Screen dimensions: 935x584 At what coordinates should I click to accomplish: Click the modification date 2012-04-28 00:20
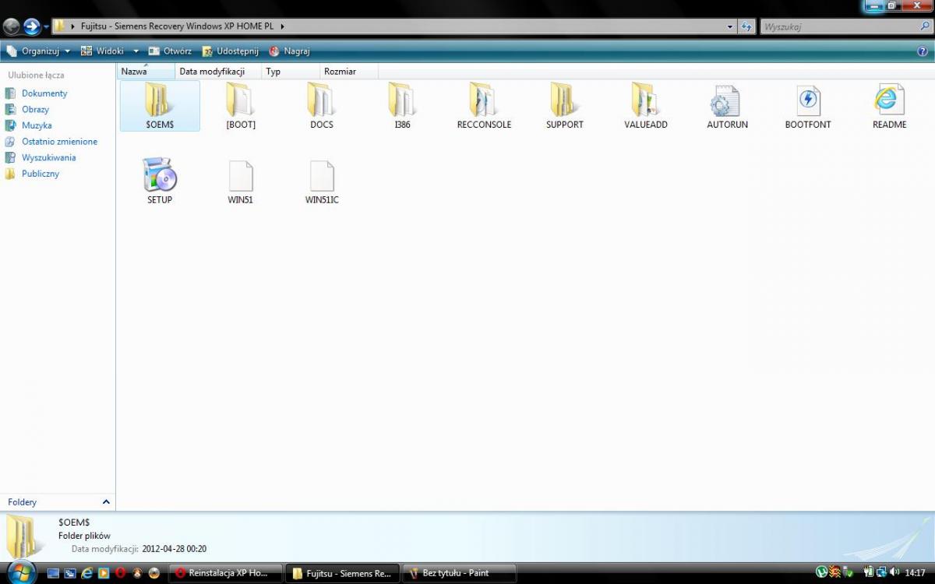tap(175, 549)
